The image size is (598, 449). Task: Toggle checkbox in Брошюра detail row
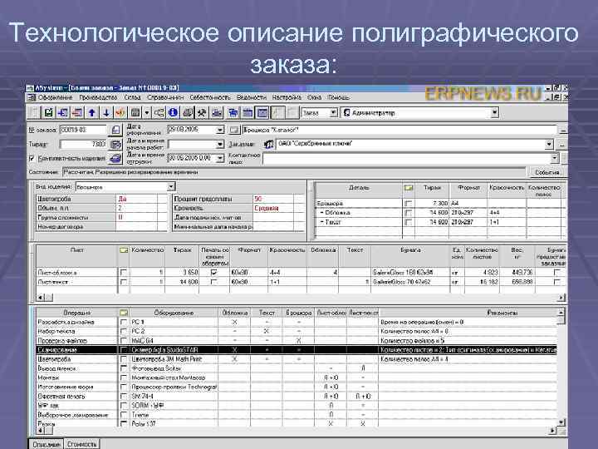pyautogui.click(x=409, y=204)
